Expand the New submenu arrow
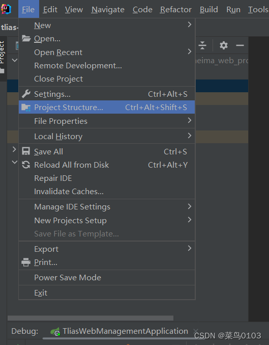 (190, 24)
